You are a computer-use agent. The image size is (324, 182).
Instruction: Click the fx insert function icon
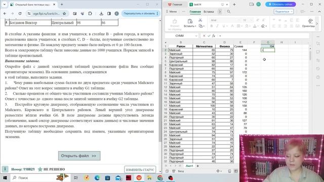214,36
